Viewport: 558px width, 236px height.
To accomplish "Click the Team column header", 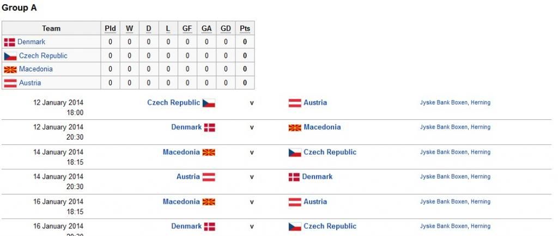I will click(51, 28).
